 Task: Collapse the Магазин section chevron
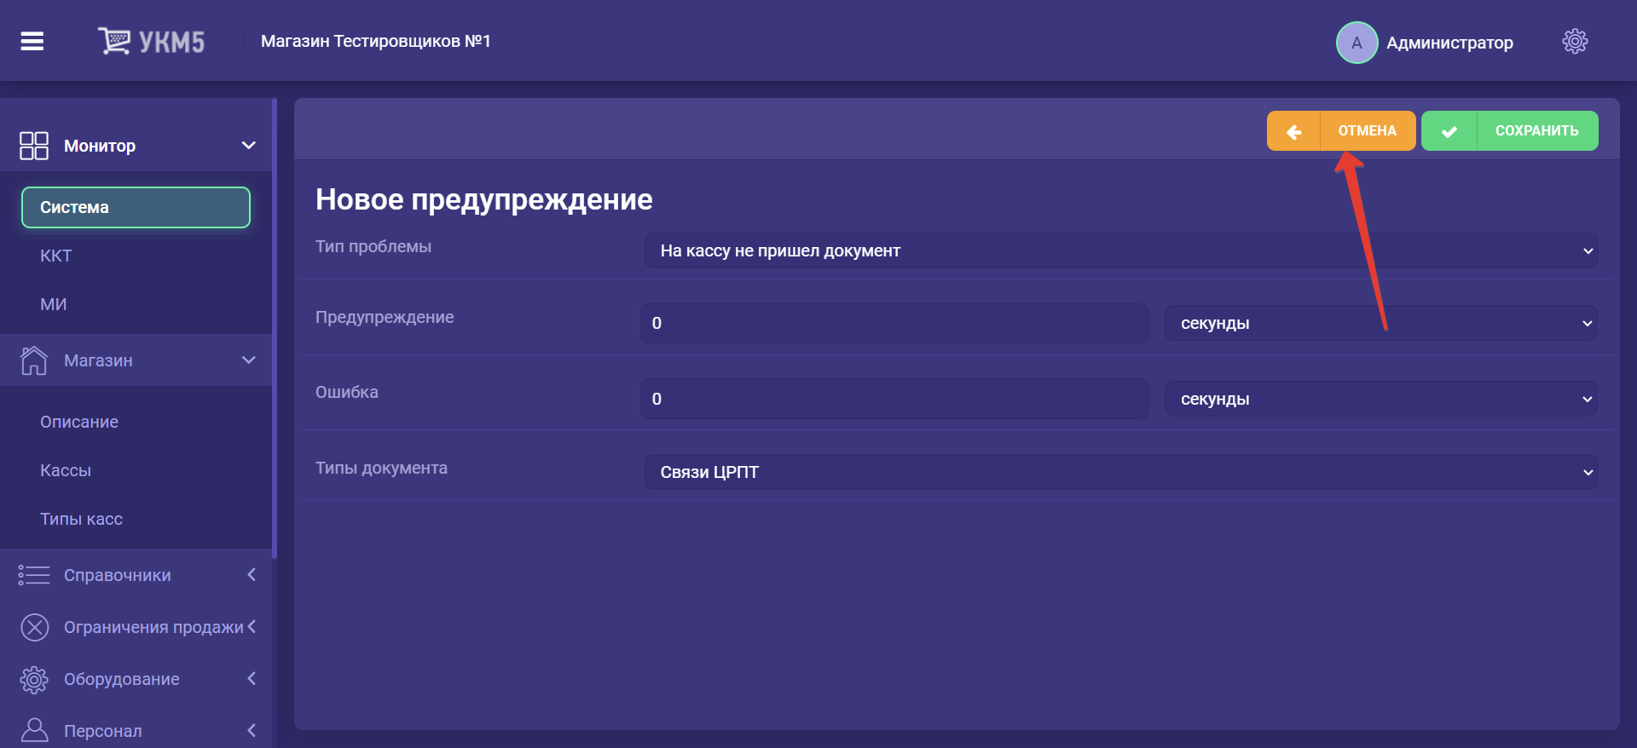(249, 360)
